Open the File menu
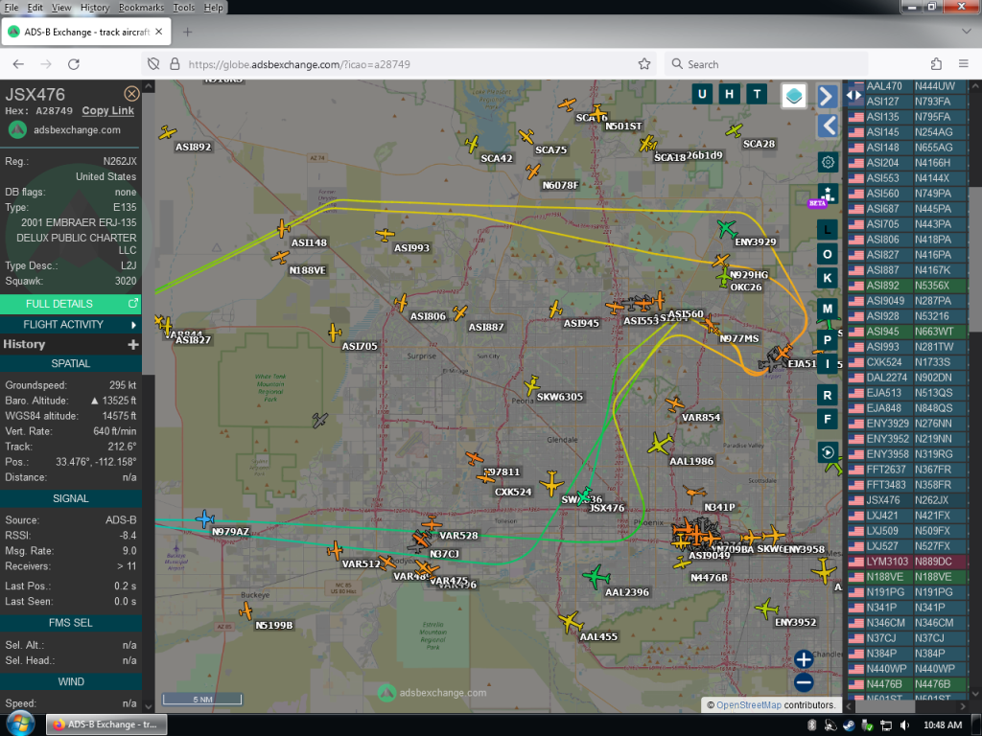The height and width of the screenshot is (736, 982). (x=12, y=8)
